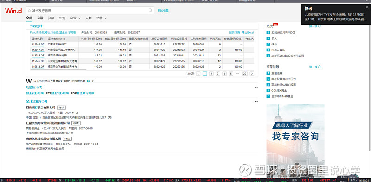Click the 认购天数 column header
The width and height of the screenshot is (371, 182).
(x=215, y=38)
